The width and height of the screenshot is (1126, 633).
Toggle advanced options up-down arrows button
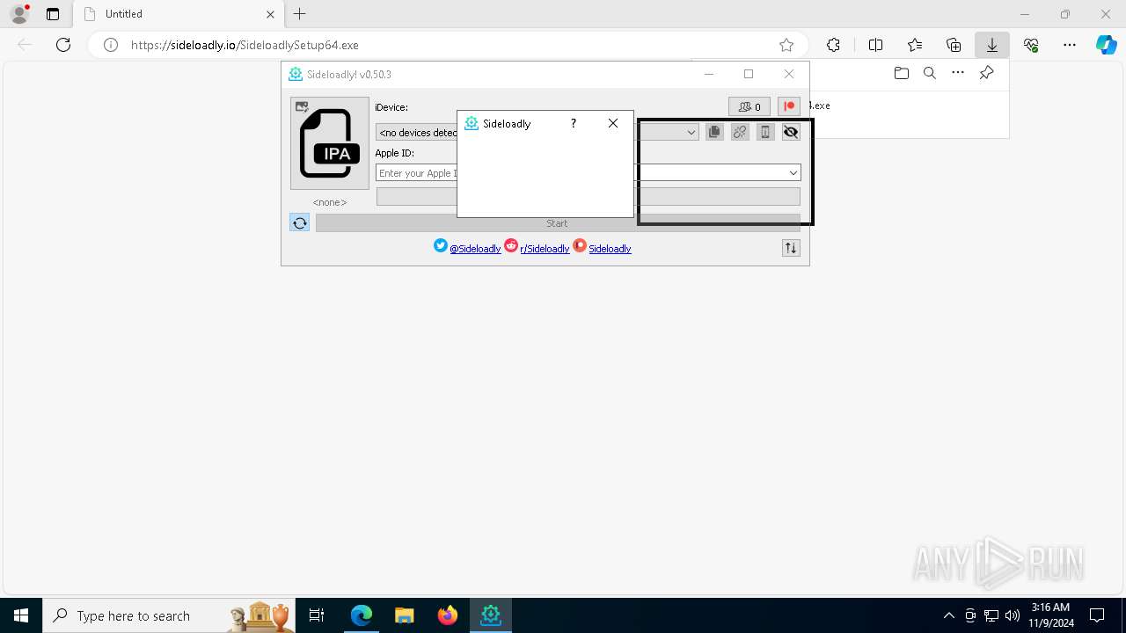tap(791, 248)
